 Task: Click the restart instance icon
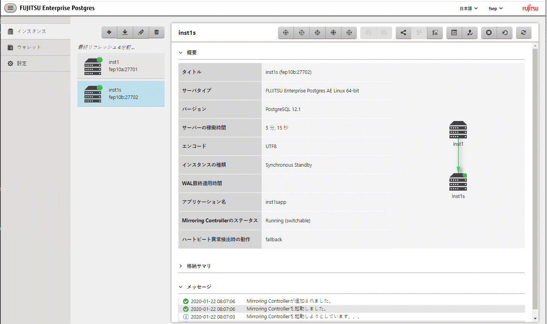[505, 33]
